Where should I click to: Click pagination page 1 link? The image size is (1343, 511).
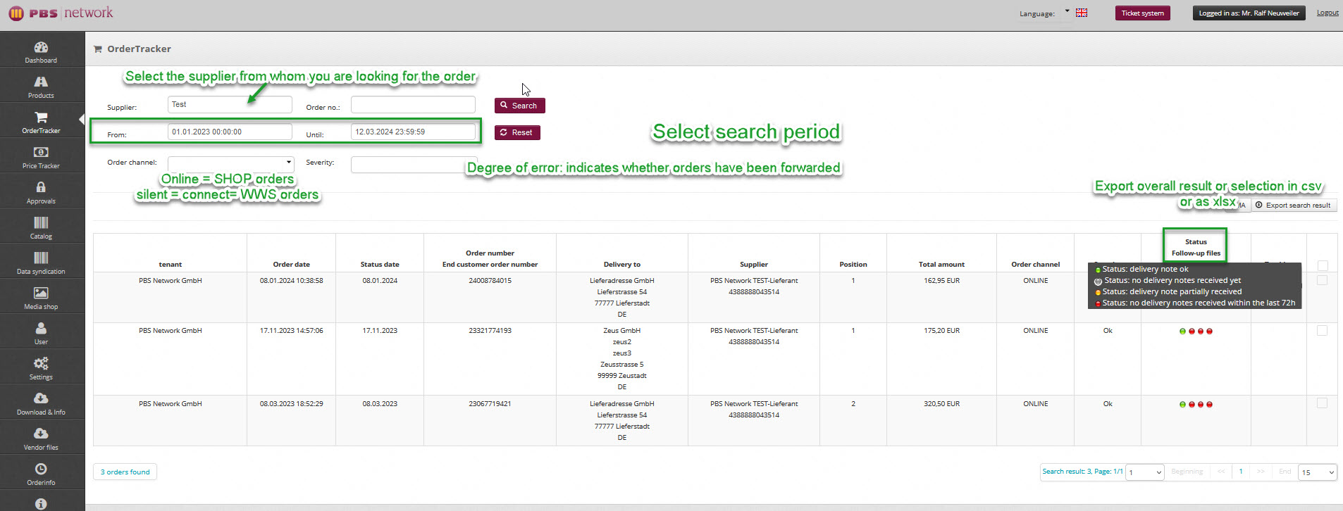[x=1241, y=472]
